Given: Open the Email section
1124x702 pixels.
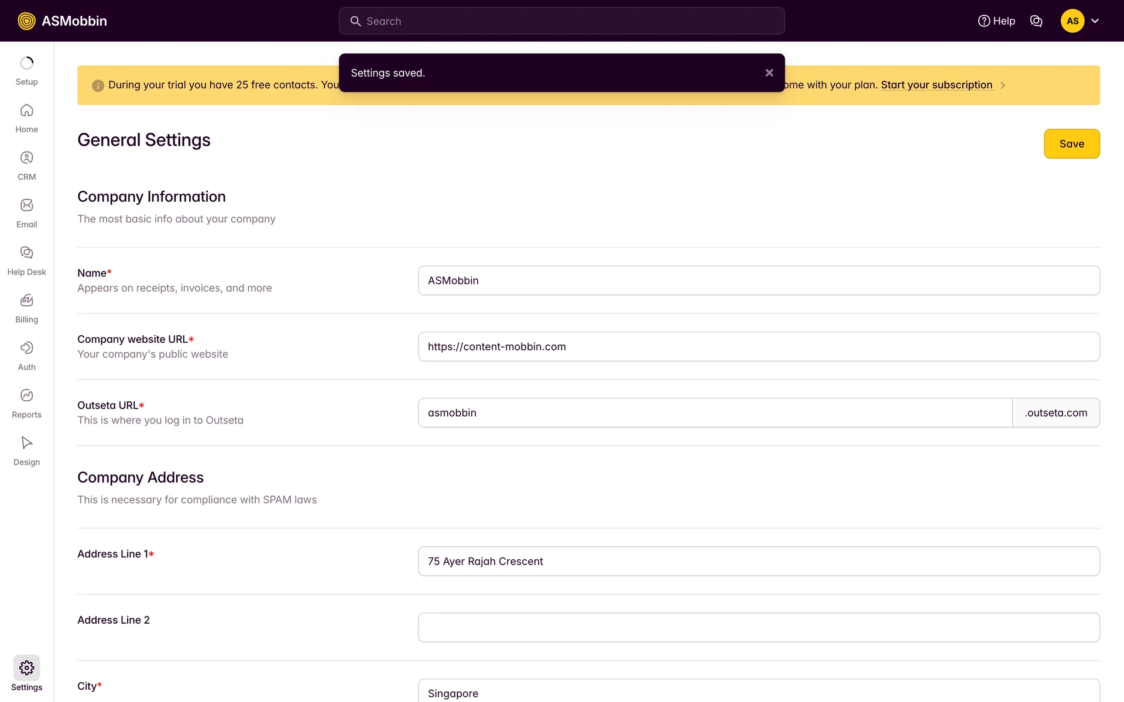Looking at the screenshot, I should tap(26, 213).
